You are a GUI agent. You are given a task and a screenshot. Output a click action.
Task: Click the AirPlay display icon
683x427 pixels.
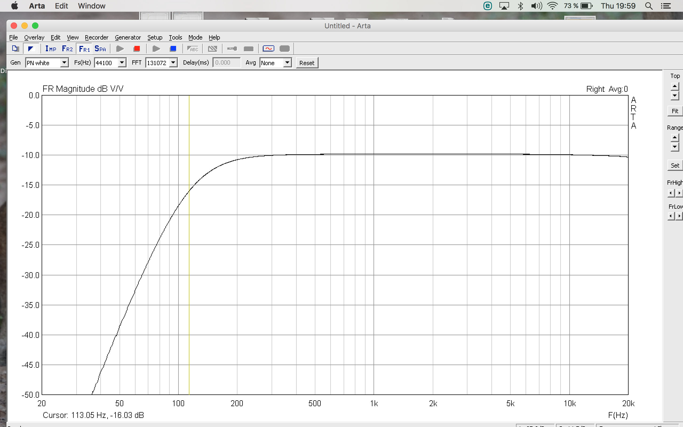(504, 6)
